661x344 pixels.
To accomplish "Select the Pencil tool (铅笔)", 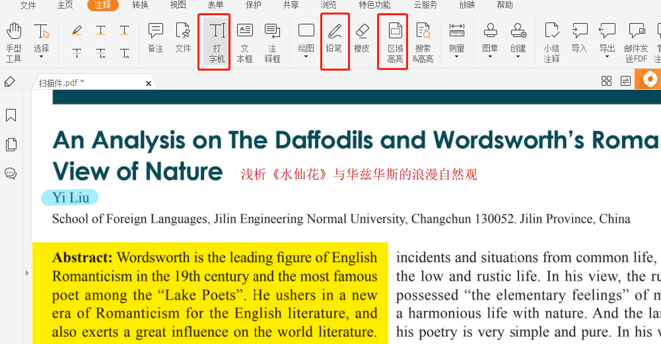I will click(334, 41).
